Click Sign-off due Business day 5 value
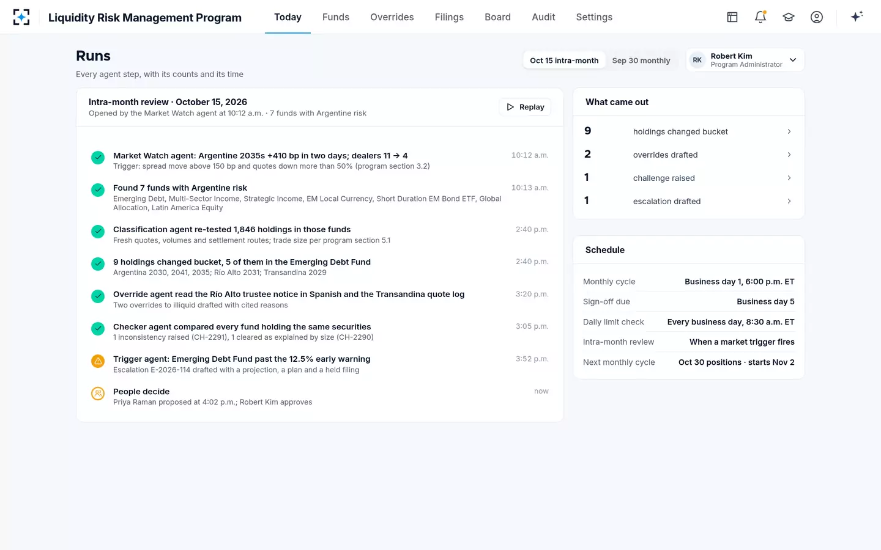This screenshot has width=881, height=550. coord(765,302)
